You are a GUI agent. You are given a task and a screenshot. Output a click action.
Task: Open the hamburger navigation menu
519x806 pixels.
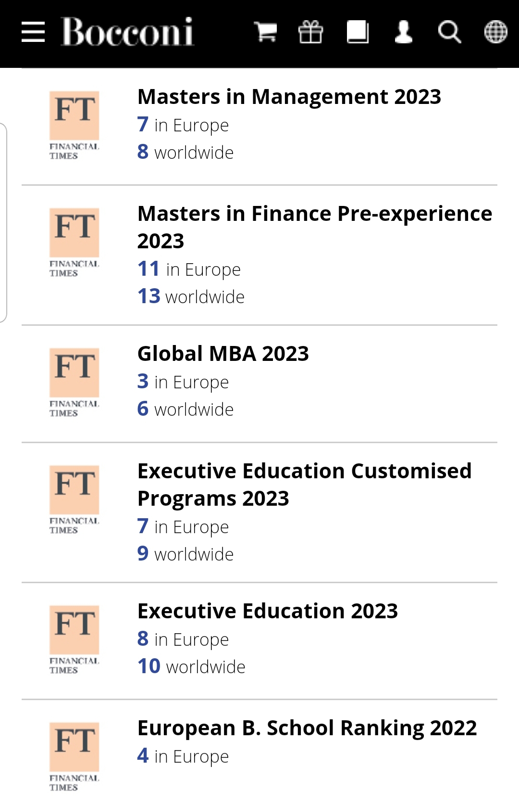(x=33, y=32)
